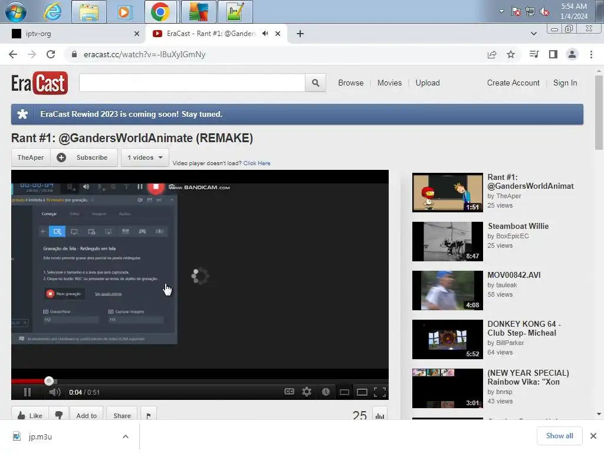Click the 'Click Here' player link

[x=257, y=163]
